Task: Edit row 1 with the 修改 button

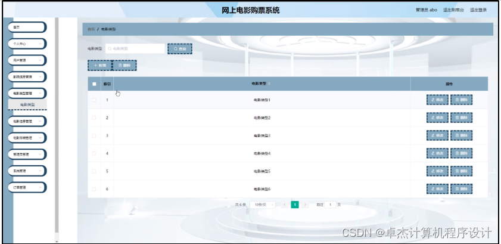Action: (x=437, y=100)
